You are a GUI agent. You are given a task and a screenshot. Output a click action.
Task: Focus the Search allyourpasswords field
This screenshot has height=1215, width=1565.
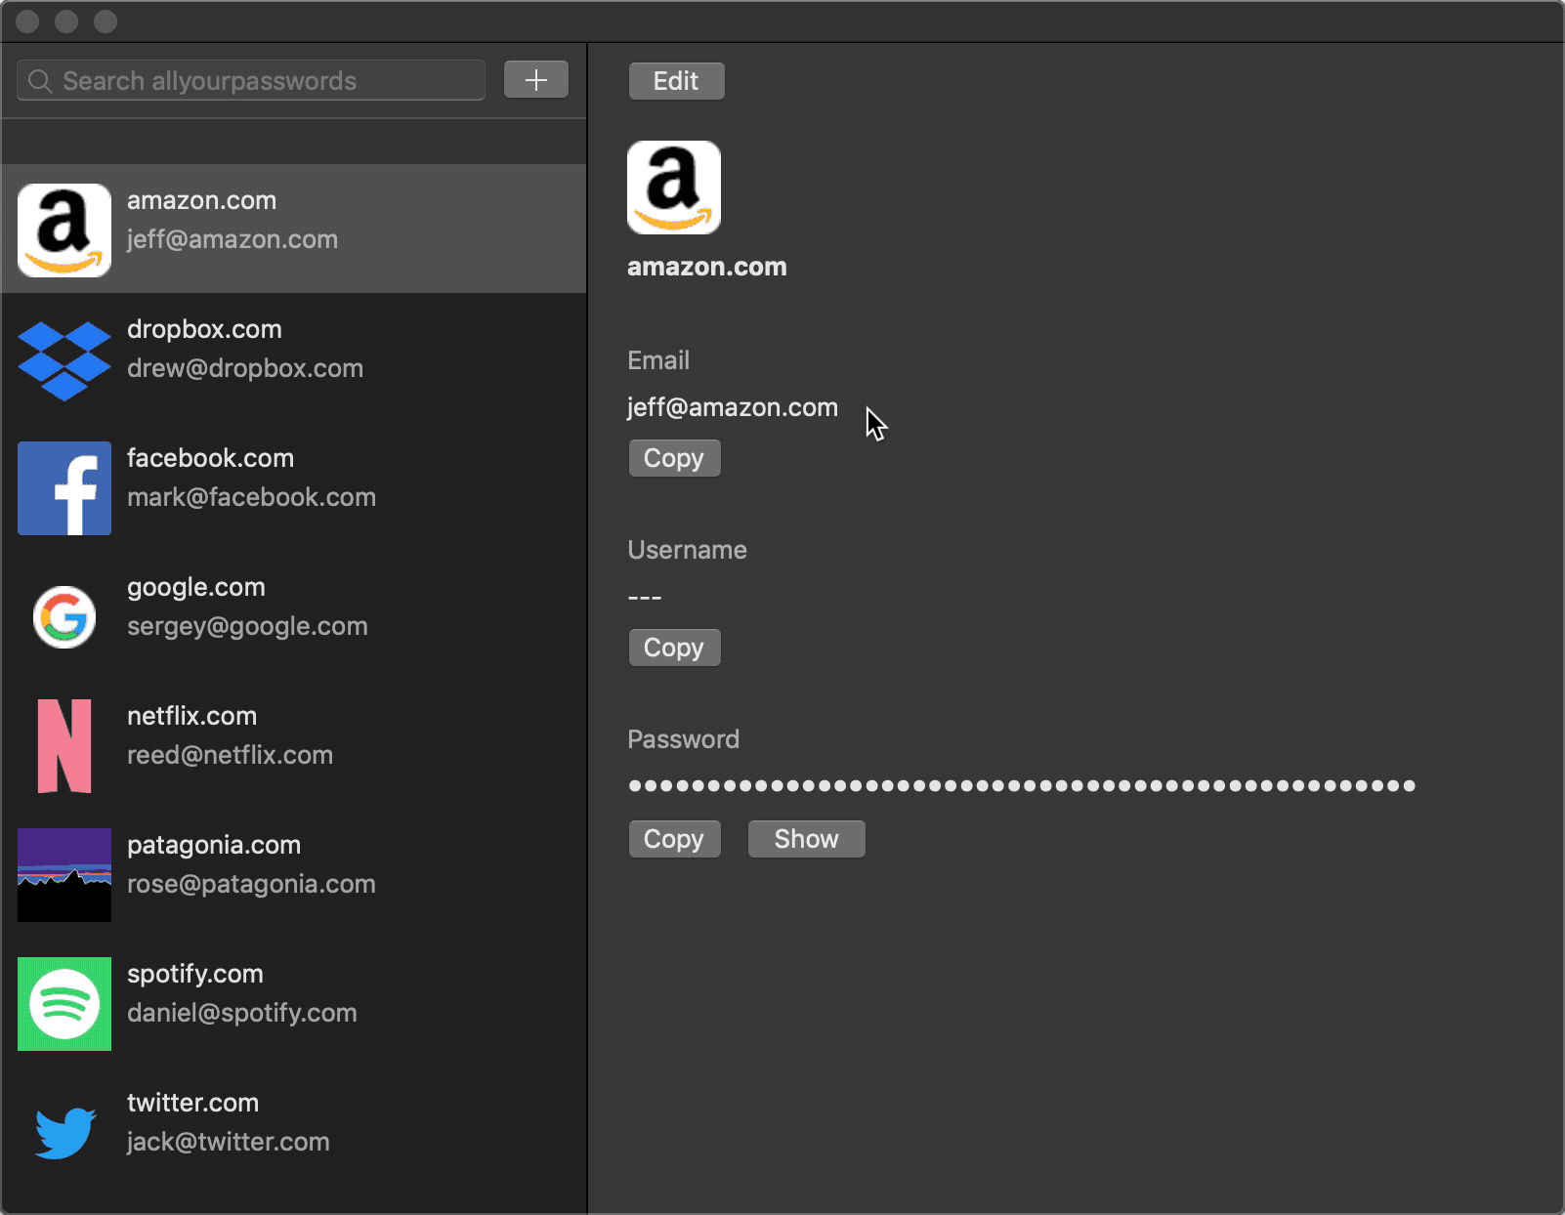click(x=251, y=80)
